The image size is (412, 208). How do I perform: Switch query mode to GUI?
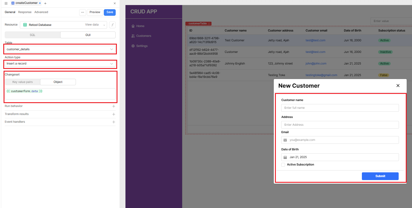tap(88, 35)
